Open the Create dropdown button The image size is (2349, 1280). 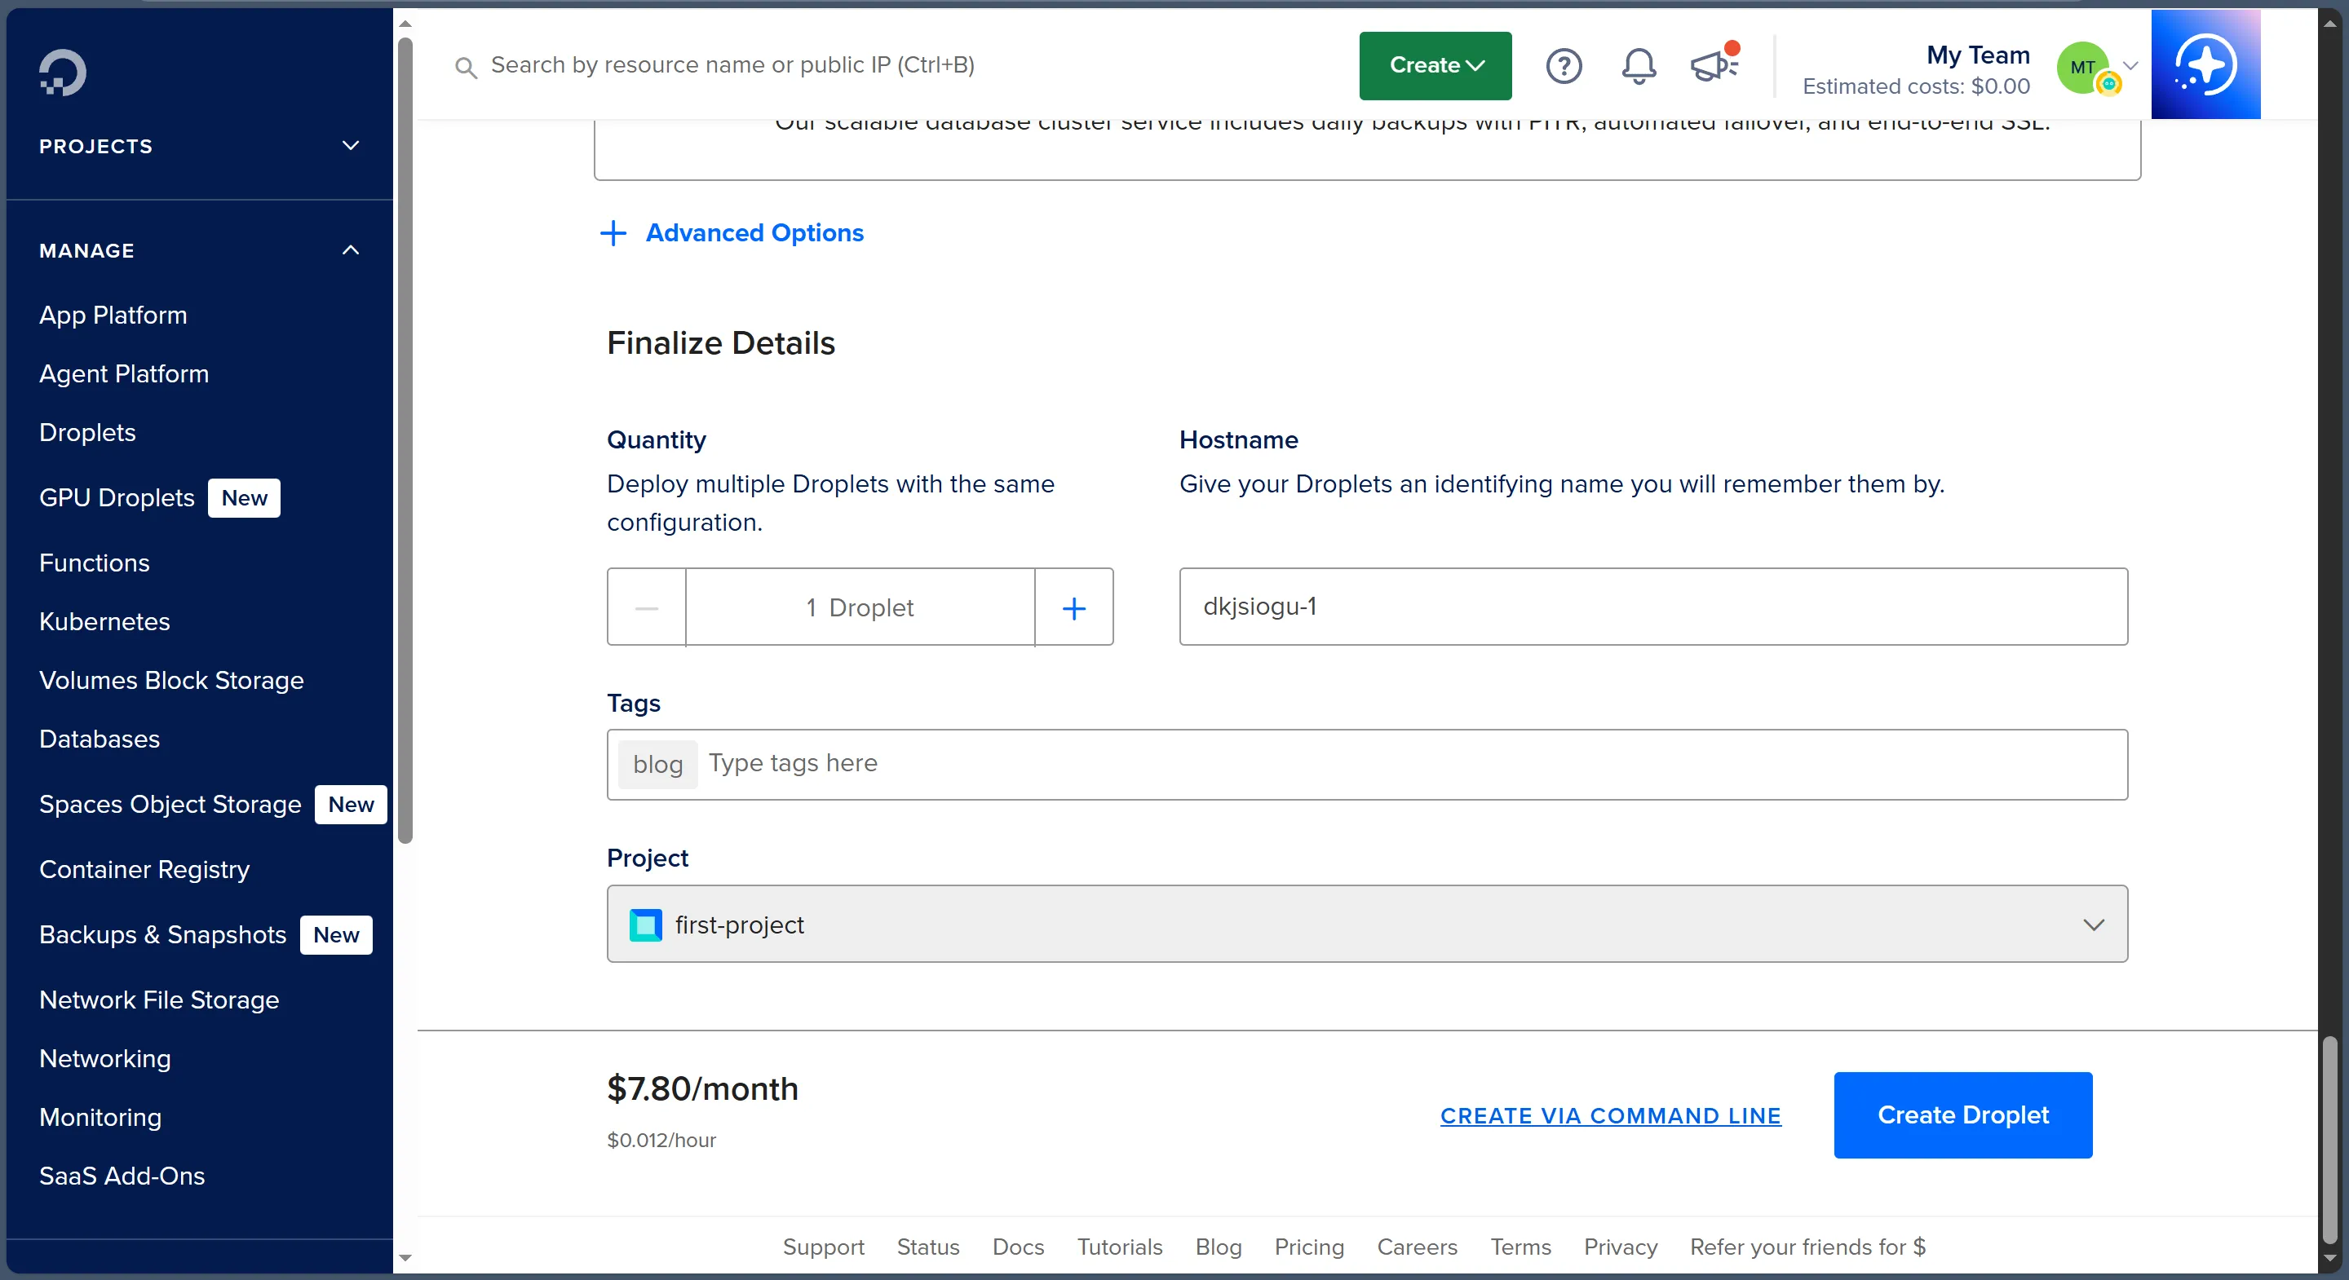(1435, 66)
